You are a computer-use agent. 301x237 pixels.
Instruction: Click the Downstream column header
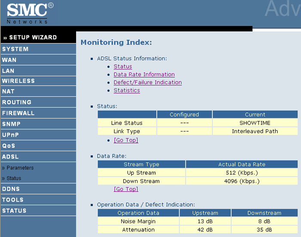264,213
